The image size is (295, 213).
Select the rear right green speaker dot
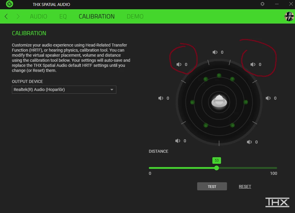point(232,125)
